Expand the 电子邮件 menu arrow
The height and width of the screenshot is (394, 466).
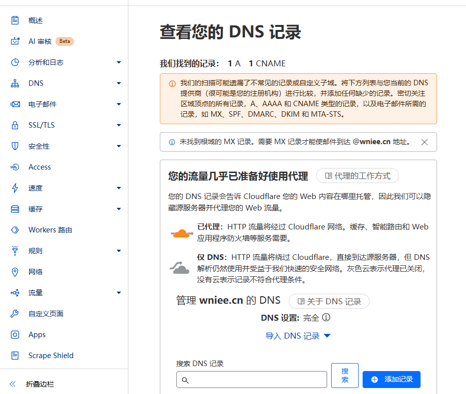click(x=119, y=104)
